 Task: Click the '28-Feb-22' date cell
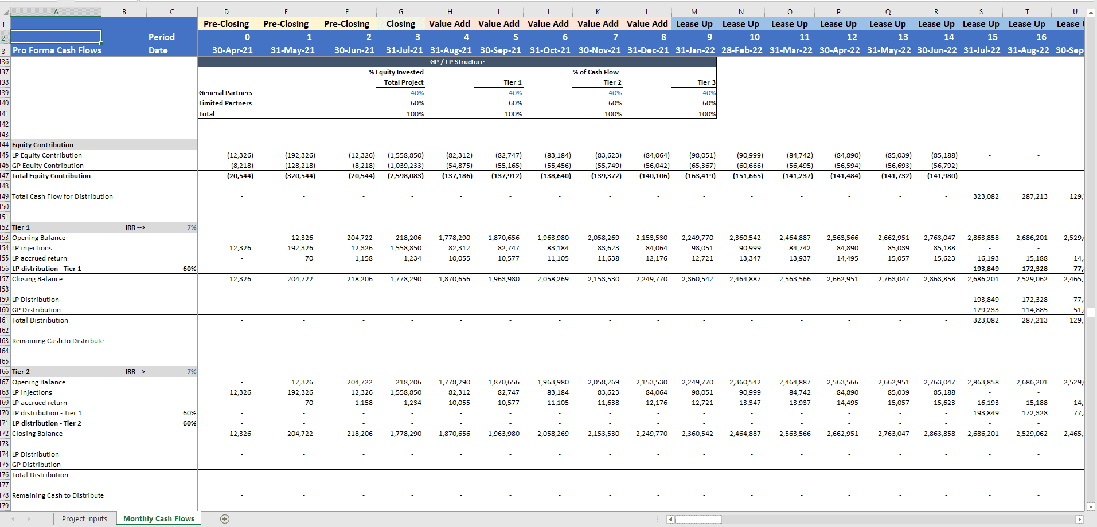click(x=742, y=50)
